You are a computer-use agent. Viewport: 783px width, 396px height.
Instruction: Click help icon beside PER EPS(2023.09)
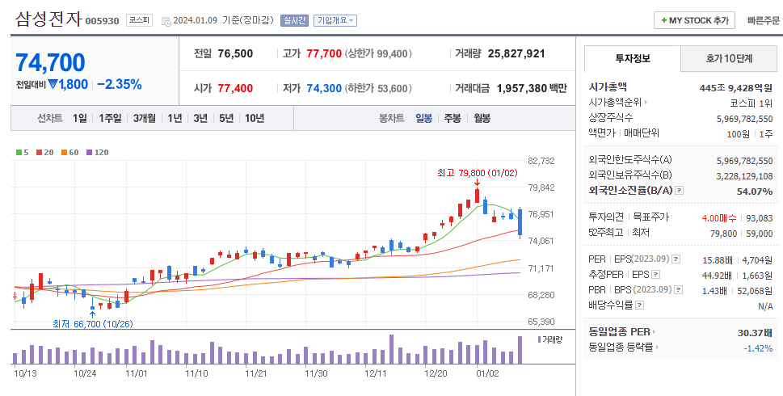point(676,259)
